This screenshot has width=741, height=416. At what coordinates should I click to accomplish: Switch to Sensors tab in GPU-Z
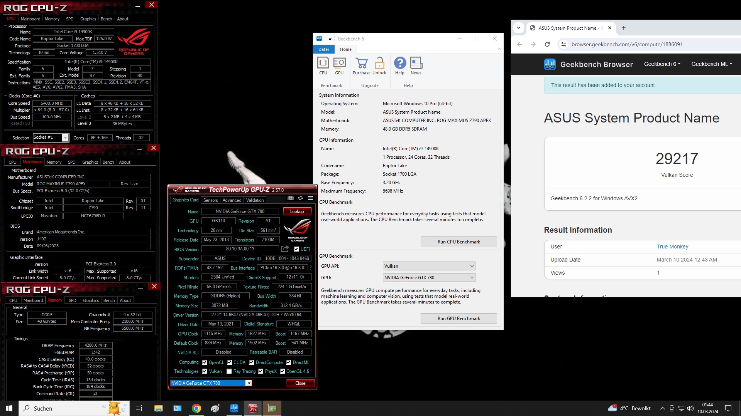coord(210,200)
